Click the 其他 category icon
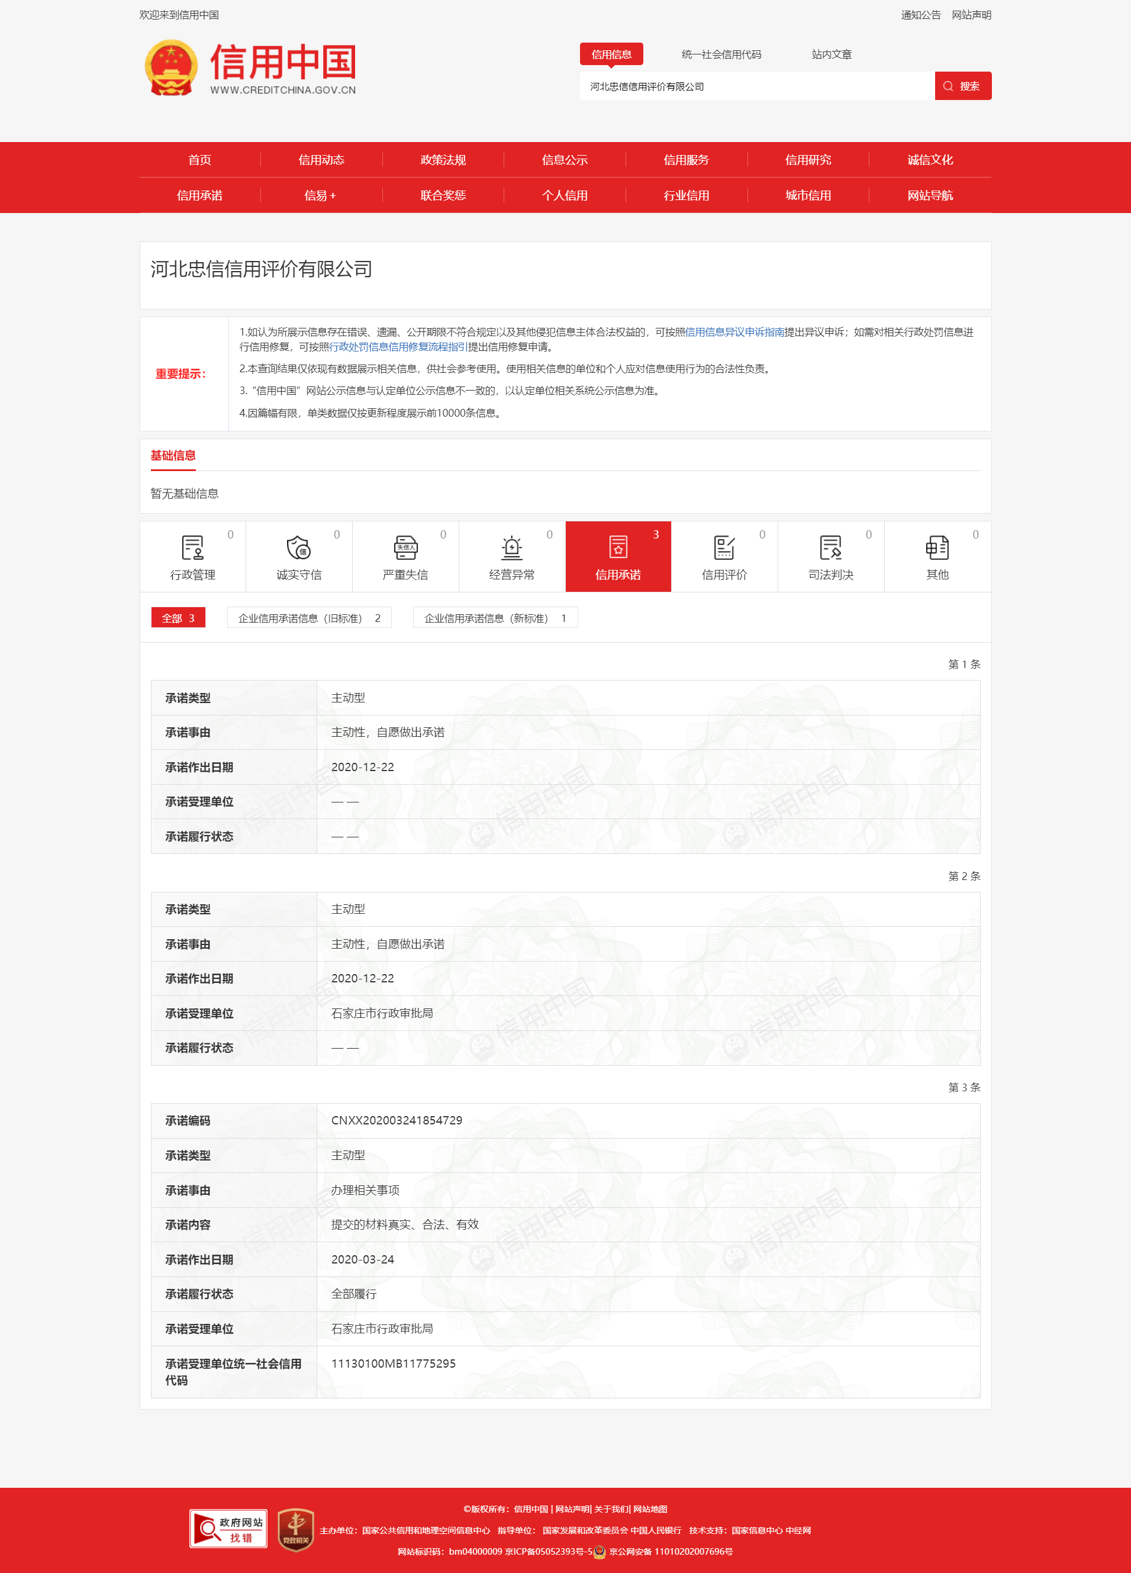The height and width of the screenshot is (1573, 1131). 937,547
